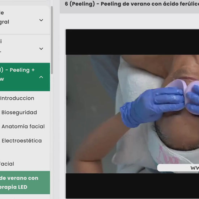The image size is (199, 199).
Task: Click the sidebar vertical scrollbar
Action: pos(52,40)
